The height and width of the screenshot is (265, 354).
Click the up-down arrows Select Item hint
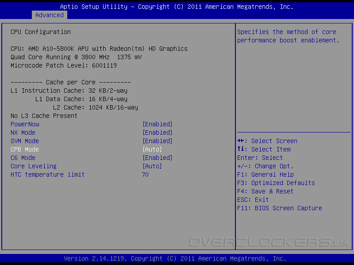(264, 149)
